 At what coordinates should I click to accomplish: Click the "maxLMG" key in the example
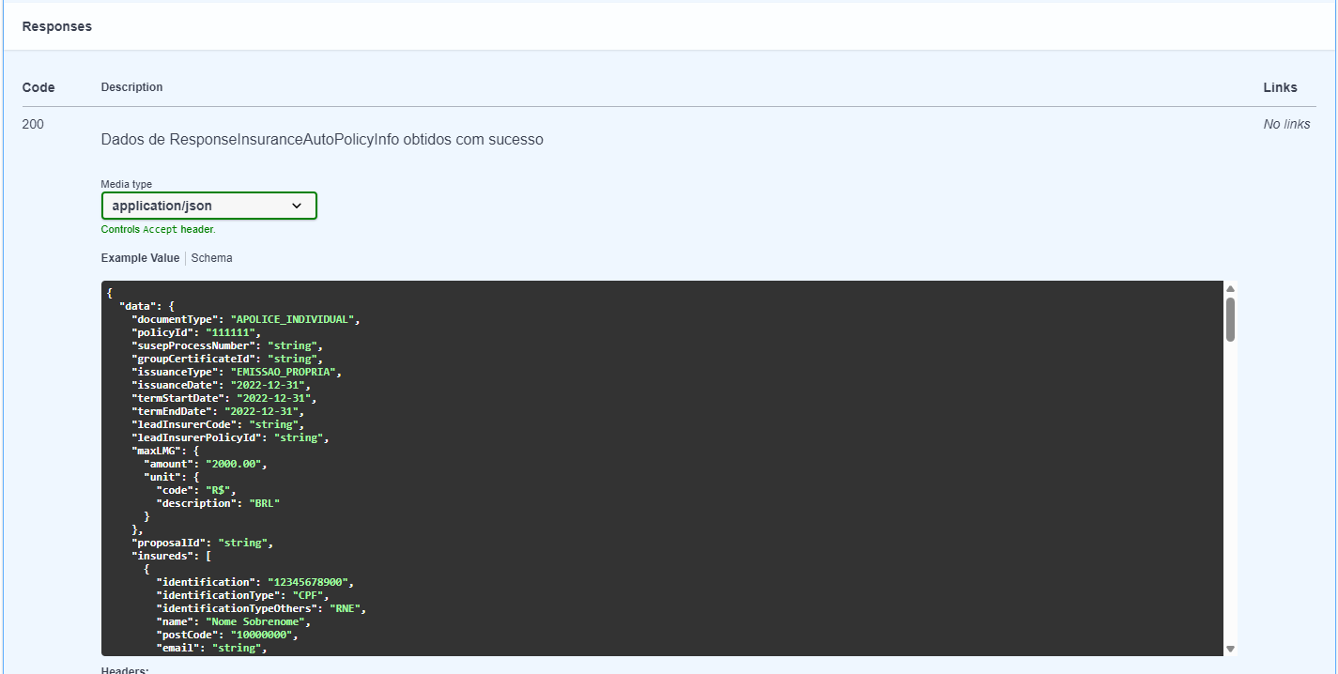tap(156, 451)
